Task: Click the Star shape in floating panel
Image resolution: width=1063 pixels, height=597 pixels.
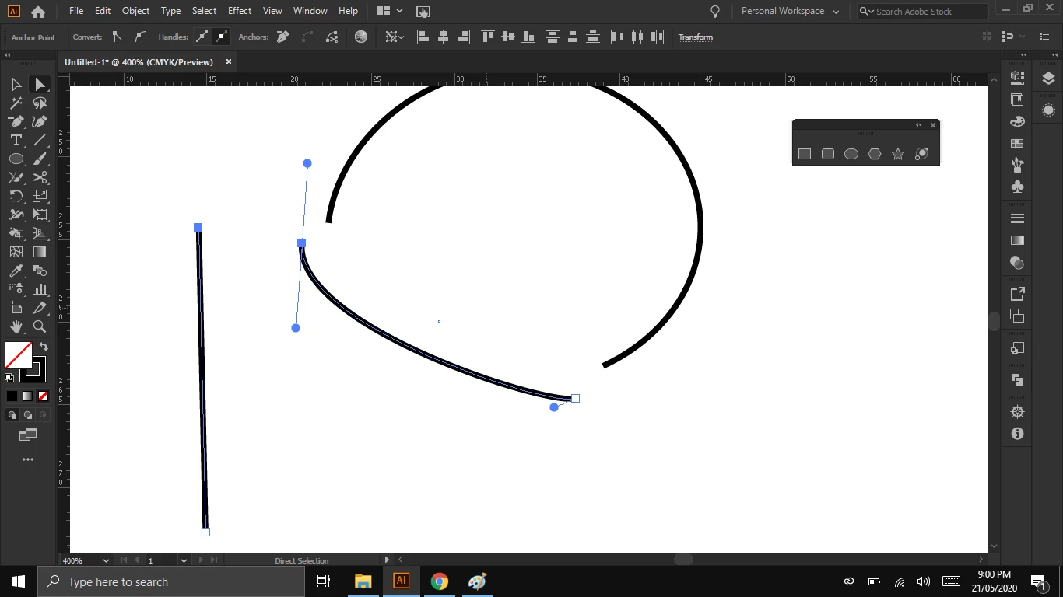Action: 898,154
